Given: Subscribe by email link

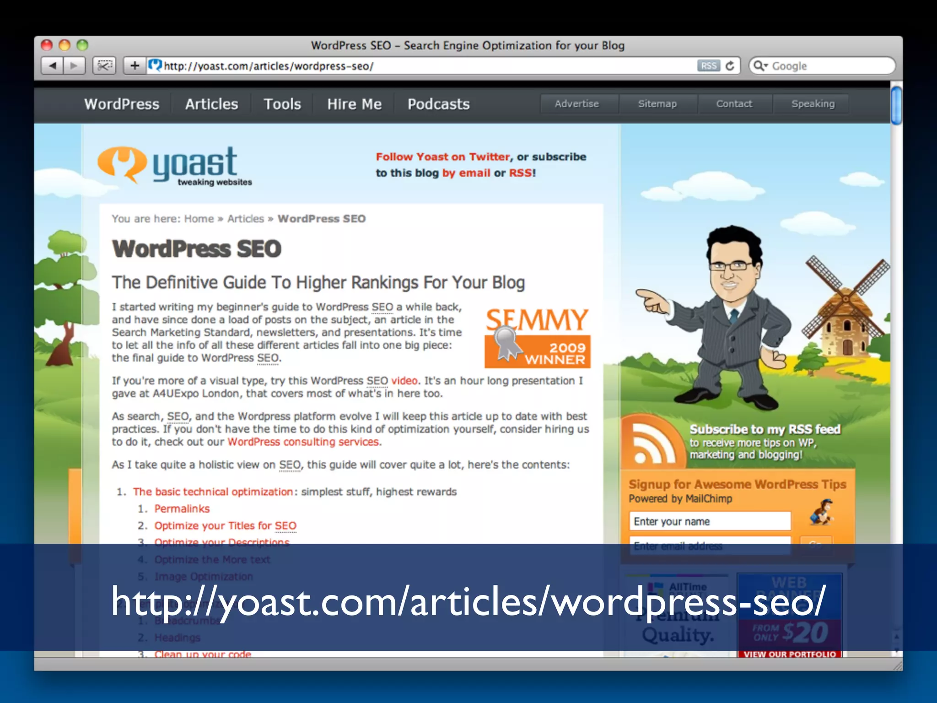Looking at the screenshot, I should click(466, 173).
